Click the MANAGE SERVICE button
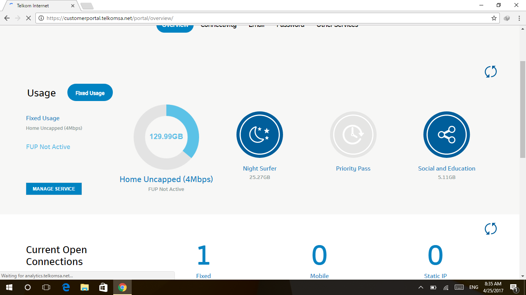This screenshot has height=295, width=526. 54,189
